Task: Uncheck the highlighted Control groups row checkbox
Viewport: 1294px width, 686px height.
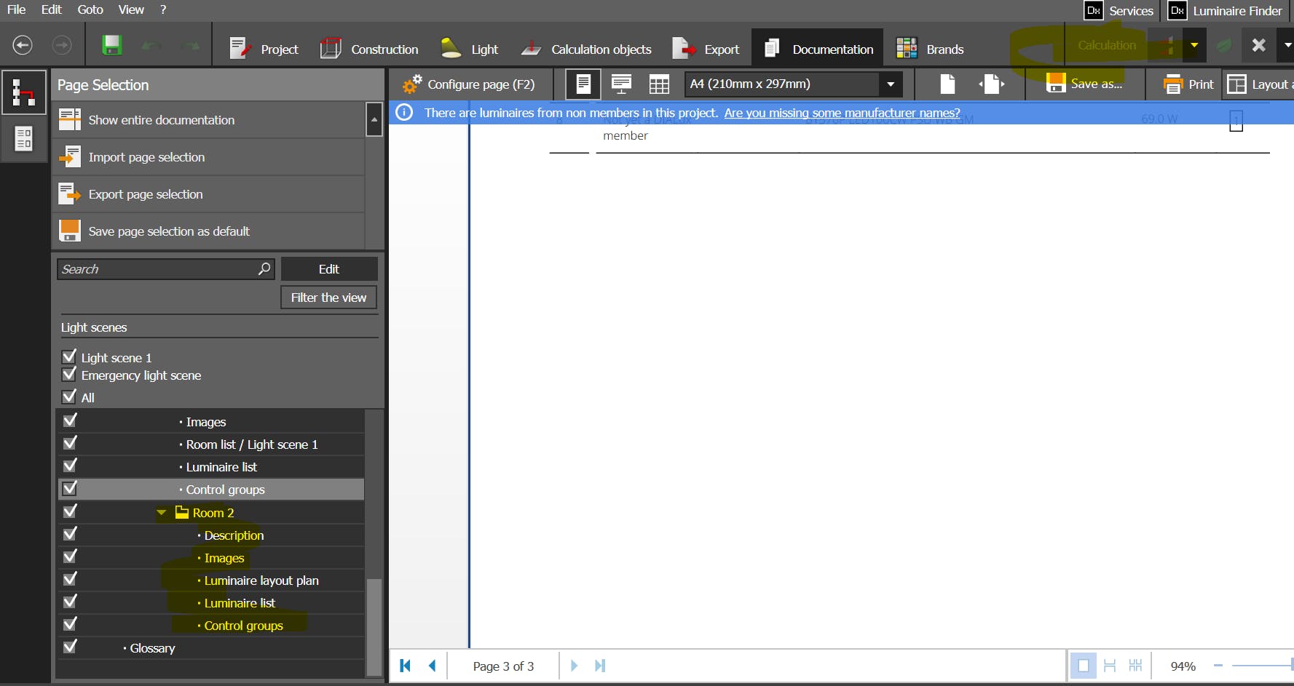Action: [70, 488]
